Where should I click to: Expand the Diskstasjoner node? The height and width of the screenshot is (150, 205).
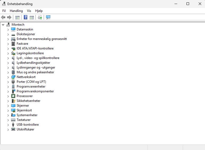click(8, 34)
